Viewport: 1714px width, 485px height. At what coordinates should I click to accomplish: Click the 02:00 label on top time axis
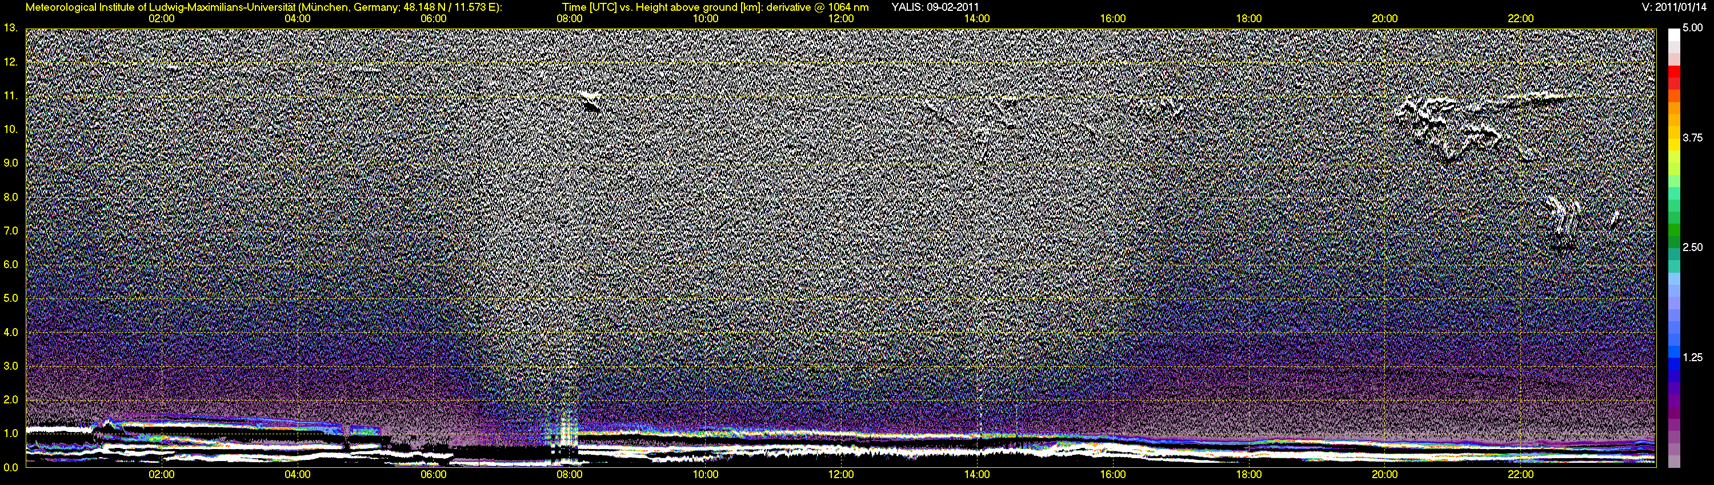161,19
